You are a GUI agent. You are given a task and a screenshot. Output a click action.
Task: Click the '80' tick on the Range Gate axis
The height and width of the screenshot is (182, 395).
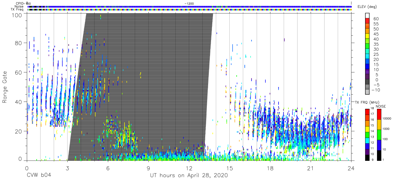pos(18,43)
